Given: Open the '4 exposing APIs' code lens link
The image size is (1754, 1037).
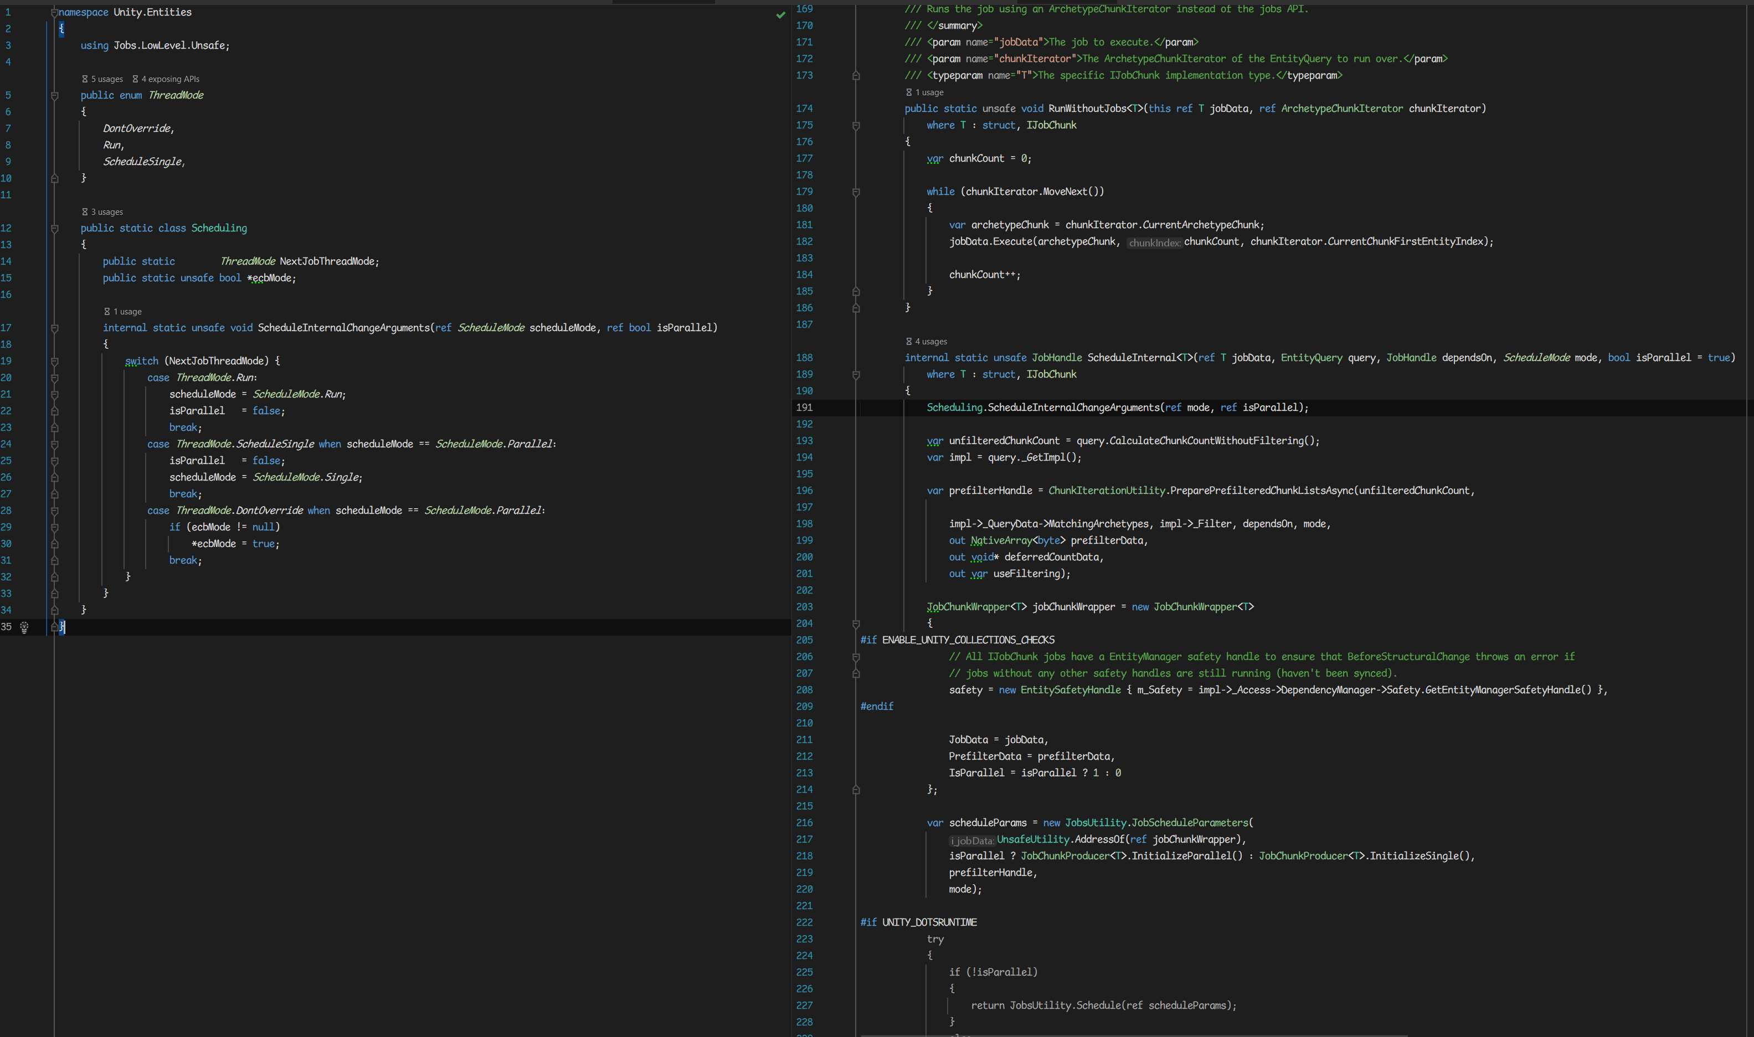Looking at the screenshot, I should (171, 79).
